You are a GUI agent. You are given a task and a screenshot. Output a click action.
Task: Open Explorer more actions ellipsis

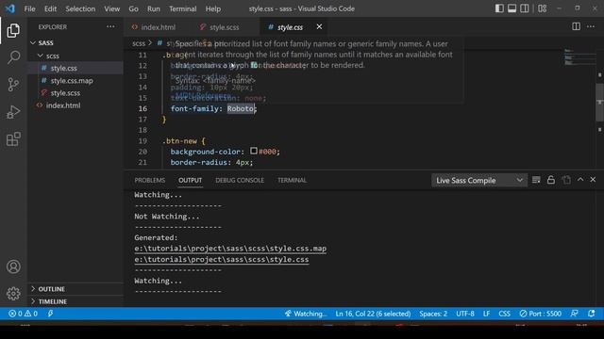(110, 27)
